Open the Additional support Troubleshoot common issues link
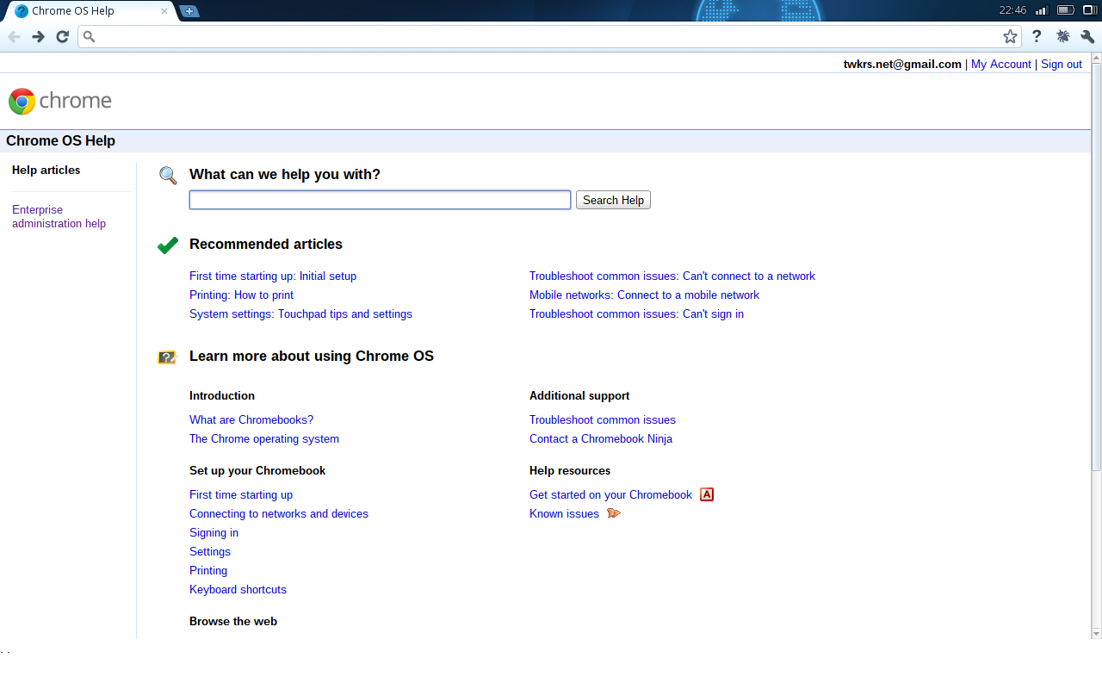This screenshot has height=689, width=1102. [603, 419]
